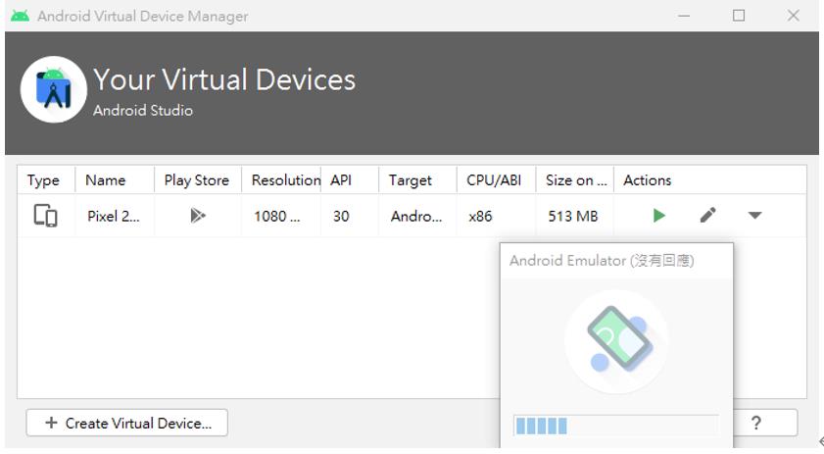
Task: Sort by the CPU/ABI column header
Action: click(495, 180)
